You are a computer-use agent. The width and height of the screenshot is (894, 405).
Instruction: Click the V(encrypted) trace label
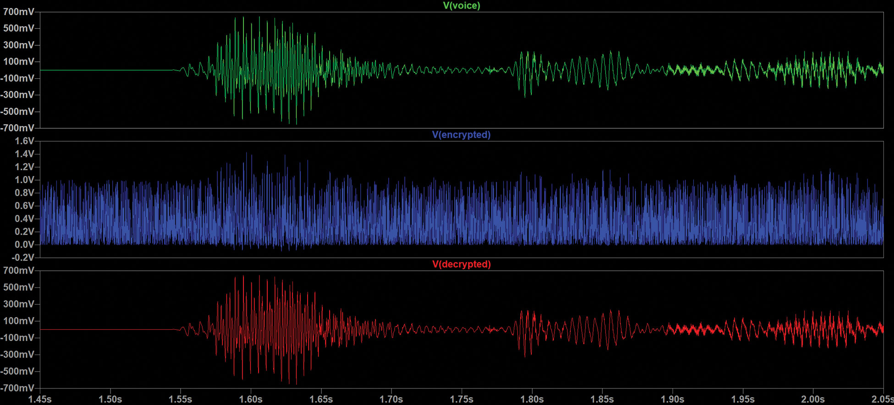click(x=461, y=135)
